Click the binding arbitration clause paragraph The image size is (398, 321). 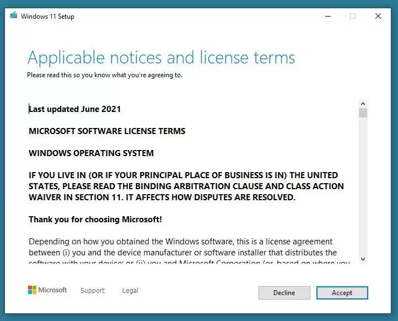click(x=186, y=186)
